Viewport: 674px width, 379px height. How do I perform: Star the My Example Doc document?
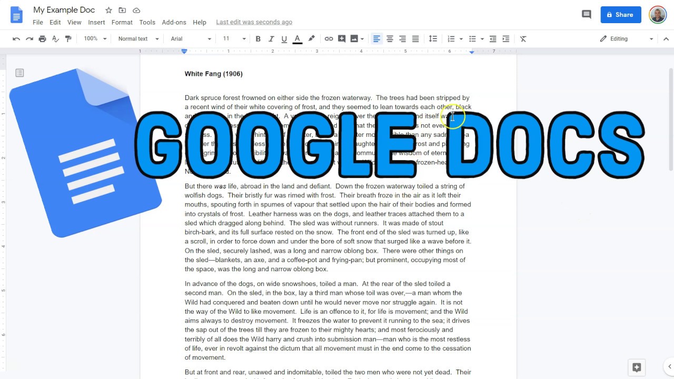point(108,11)
